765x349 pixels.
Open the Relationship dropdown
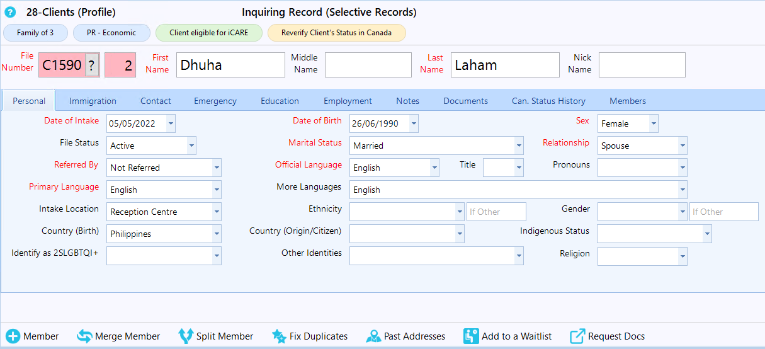[x=683, y=146]
